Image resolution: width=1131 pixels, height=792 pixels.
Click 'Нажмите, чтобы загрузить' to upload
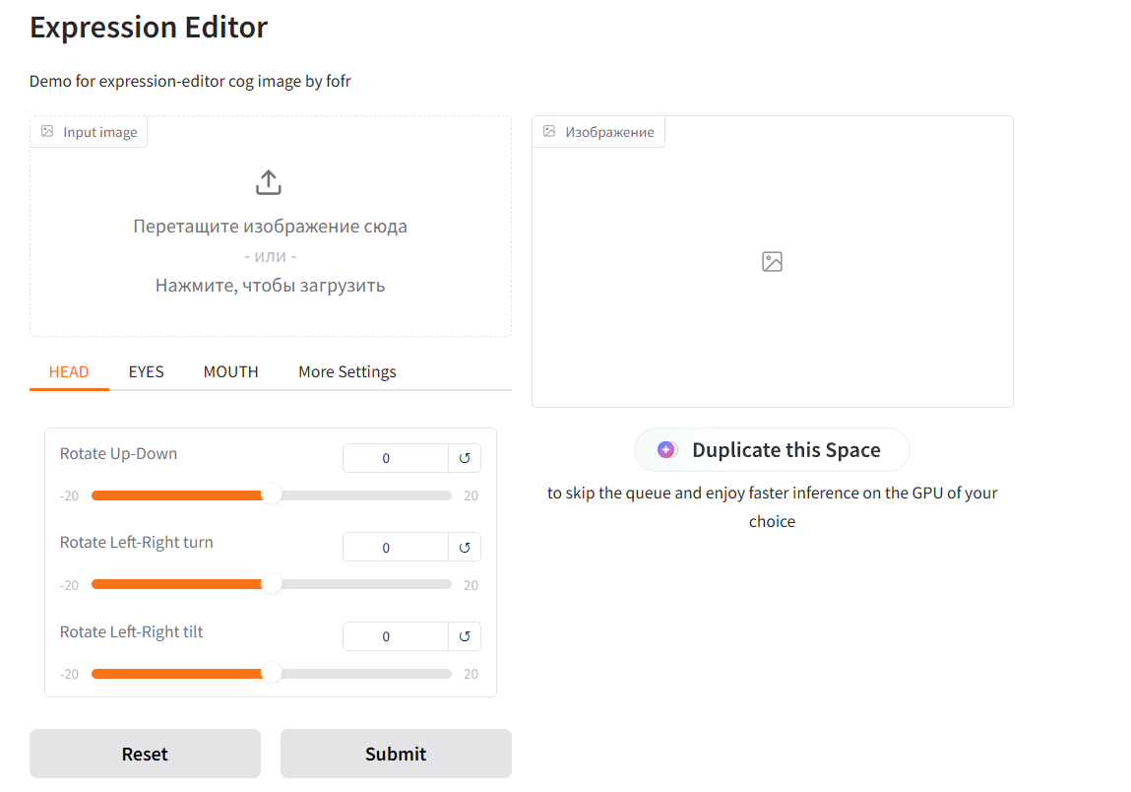271,285
